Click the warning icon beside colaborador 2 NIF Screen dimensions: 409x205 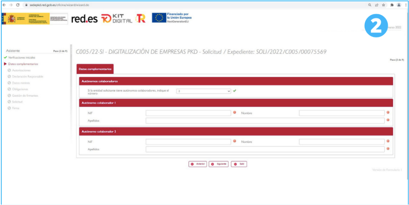[234, 141]
